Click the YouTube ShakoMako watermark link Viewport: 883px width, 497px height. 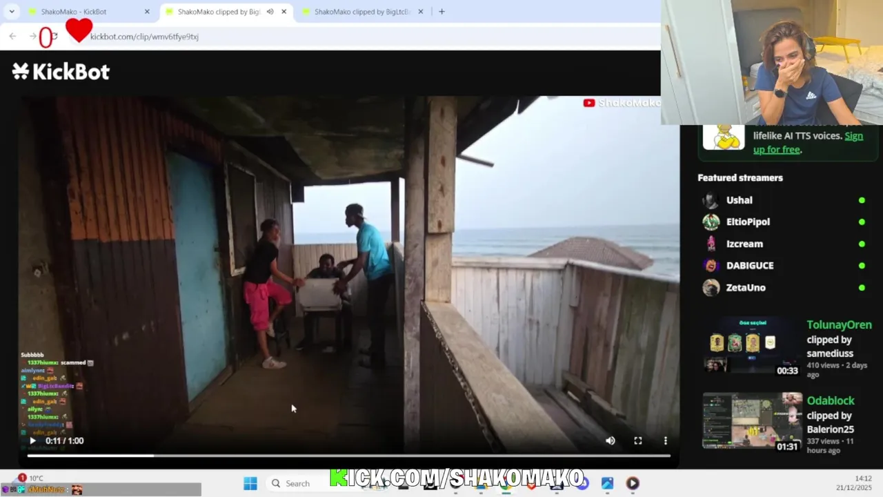[x=622, y=103]
